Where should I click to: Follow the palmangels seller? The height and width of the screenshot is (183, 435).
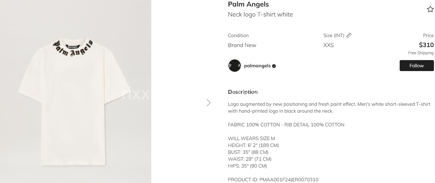(416, 66)
